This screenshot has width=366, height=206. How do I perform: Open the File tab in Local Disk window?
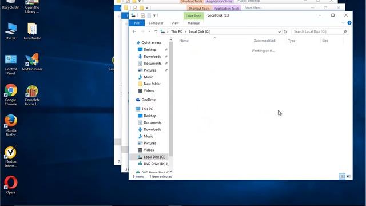(137, 23)
